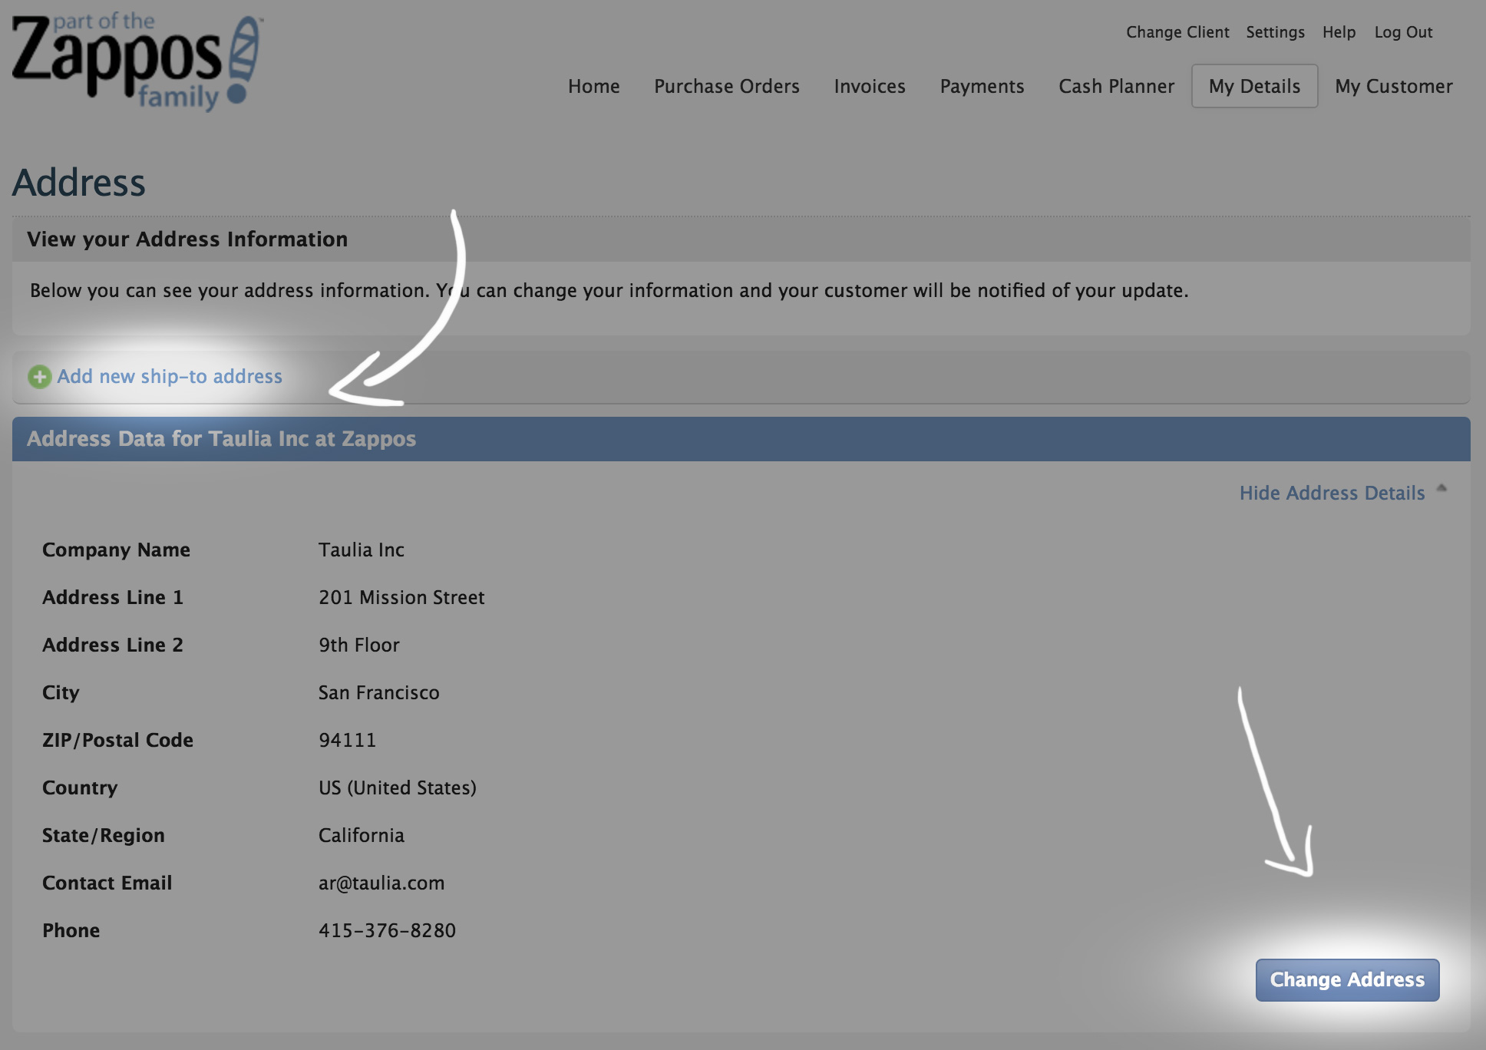This screenshot has height=1050, width=1486.
Task: Click Hide Address Details link
Action: point(1332,493)
